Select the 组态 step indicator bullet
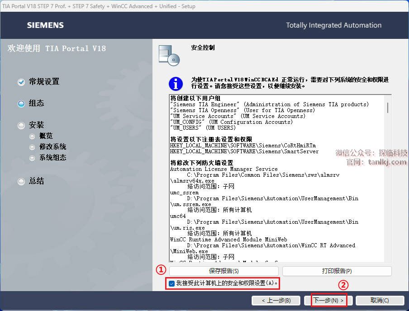This screenshot has height=311, width=409. [21, 104]
